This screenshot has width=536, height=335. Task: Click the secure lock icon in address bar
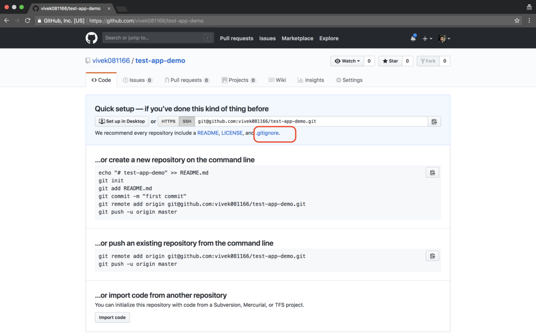39,20
